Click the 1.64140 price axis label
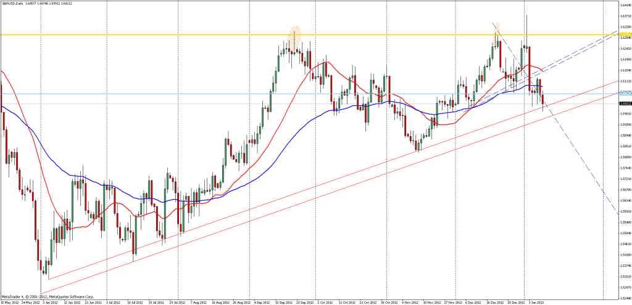This screenshot has height=305, width=632. coord(623,5)
